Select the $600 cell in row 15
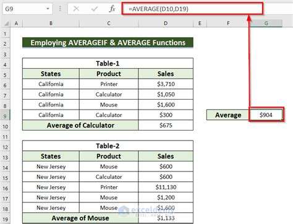Screen dimensions: 293x224 [x=166, y=177]
